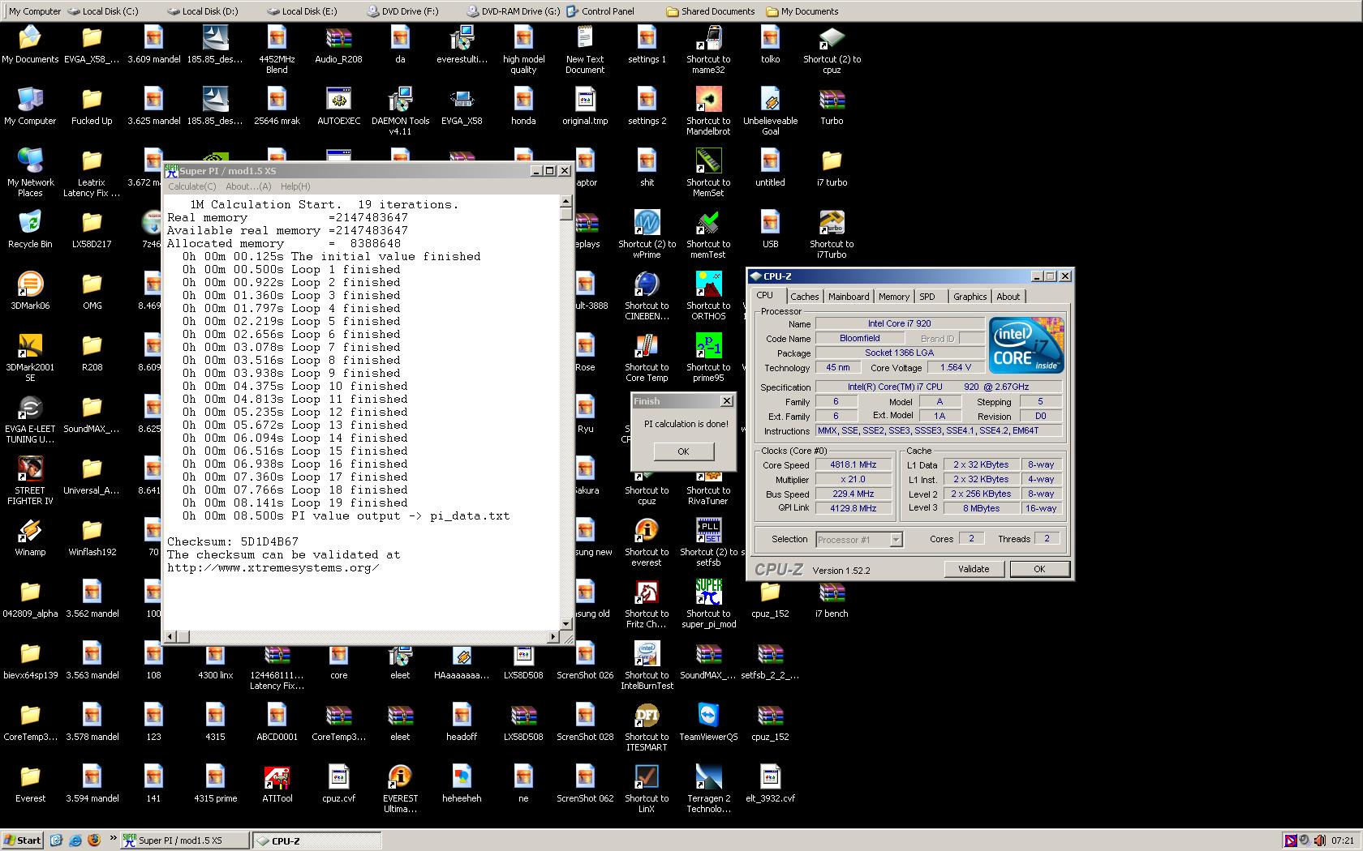
Task: Open Local Disk (C:) from top toolbar
Action: (x=103, y=11)
